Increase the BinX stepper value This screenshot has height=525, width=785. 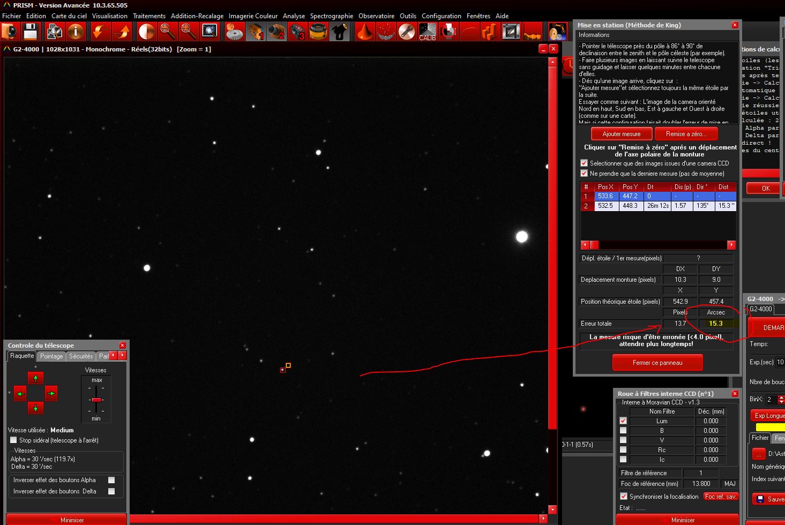(781, 397)
